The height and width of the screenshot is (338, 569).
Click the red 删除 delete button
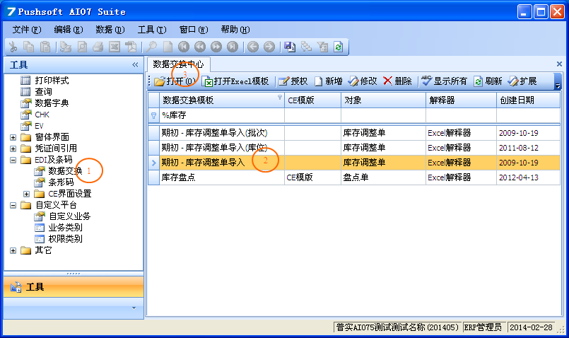pos(398,81)
